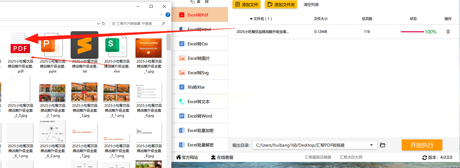The height and width of the screenshot is (168, 460).
Task: Select the Sublime txt file icon
Action: coord(85,45)
